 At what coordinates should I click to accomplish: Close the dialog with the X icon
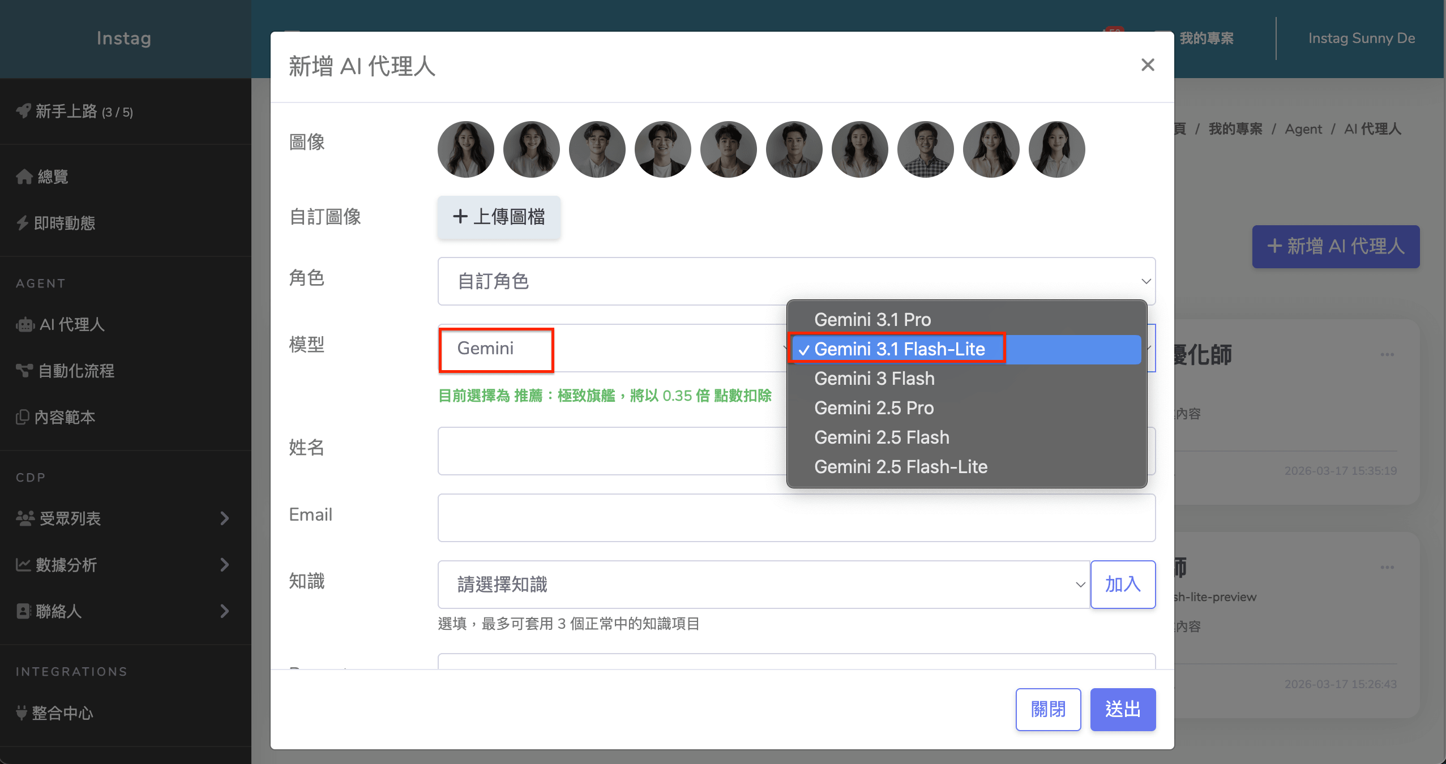[x=1148, y=65]
